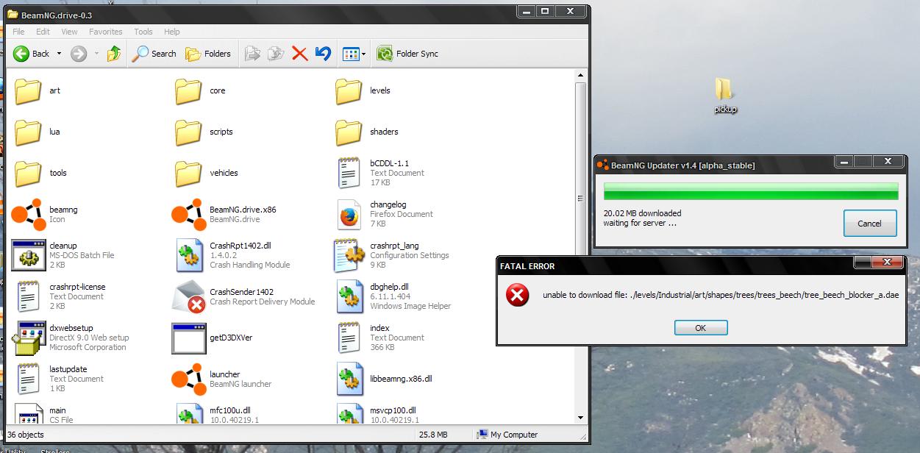
Task: Click the Undo toolbar icon
Action: pos(322,54)
